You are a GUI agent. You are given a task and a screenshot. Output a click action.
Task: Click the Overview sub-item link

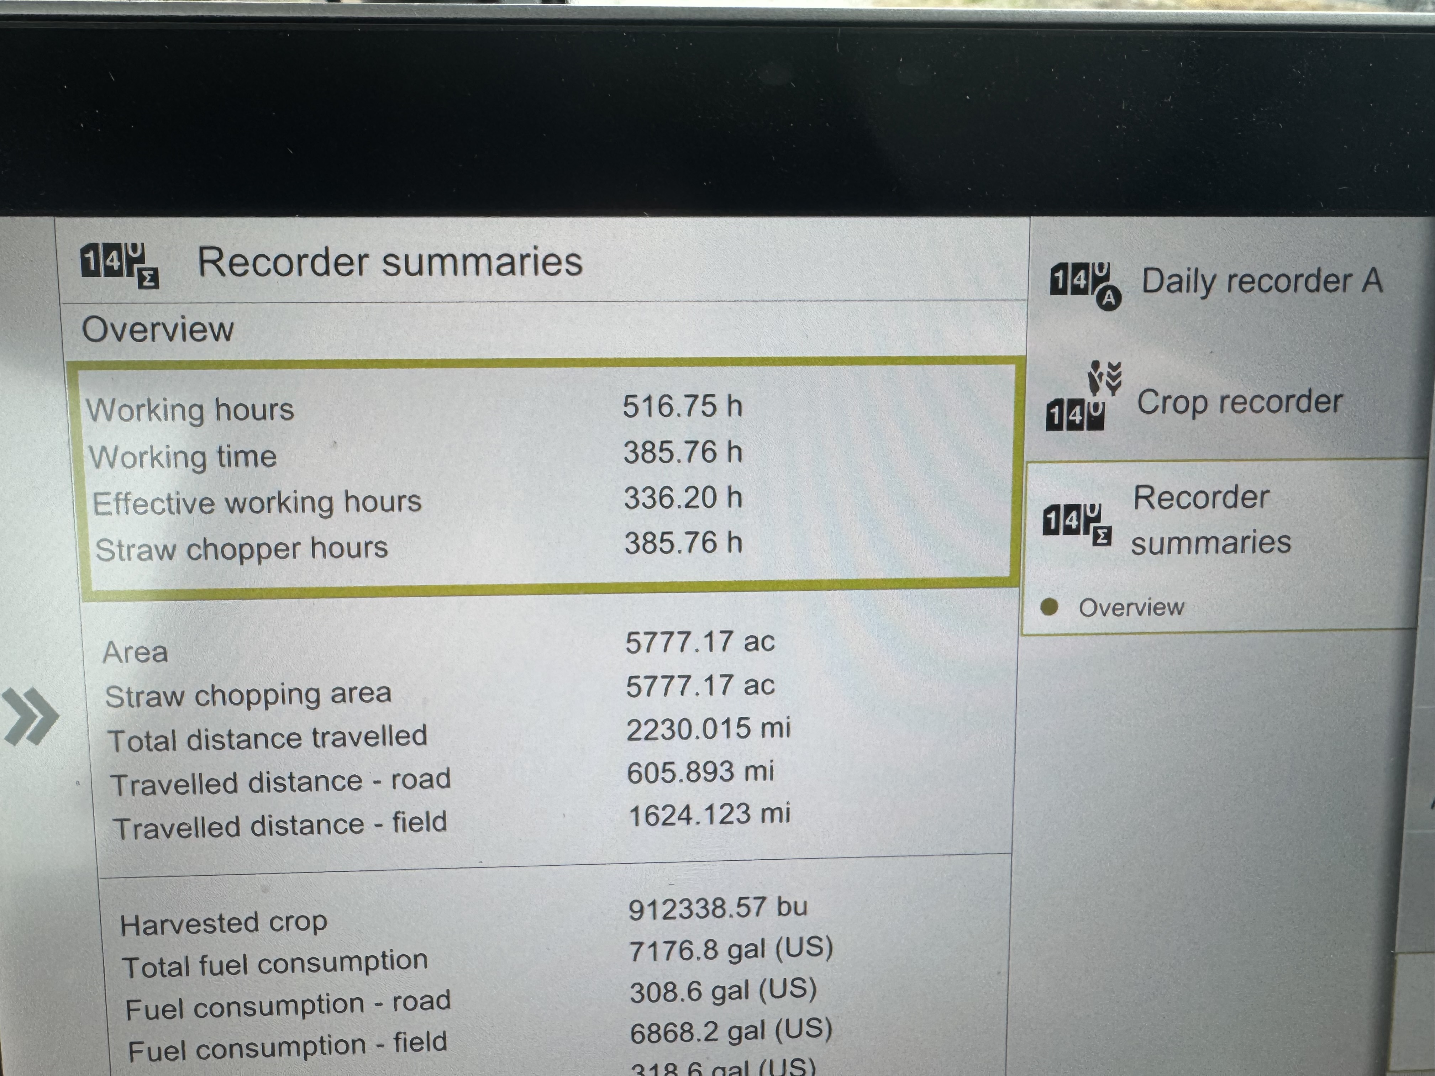[x=1131, y=608]
